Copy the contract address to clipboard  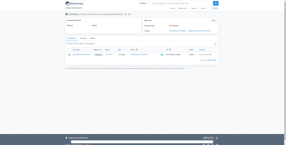125,14
